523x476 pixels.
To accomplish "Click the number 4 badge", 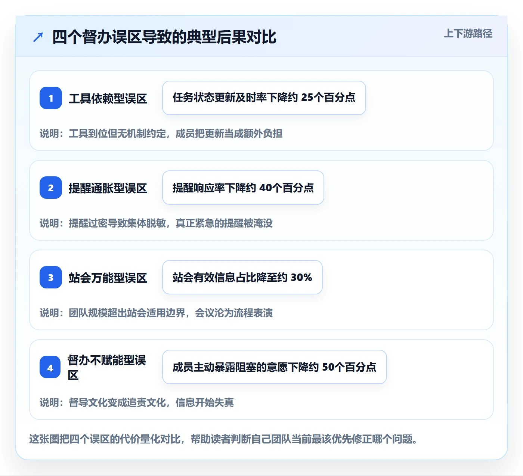I will (x=50, y=367).
